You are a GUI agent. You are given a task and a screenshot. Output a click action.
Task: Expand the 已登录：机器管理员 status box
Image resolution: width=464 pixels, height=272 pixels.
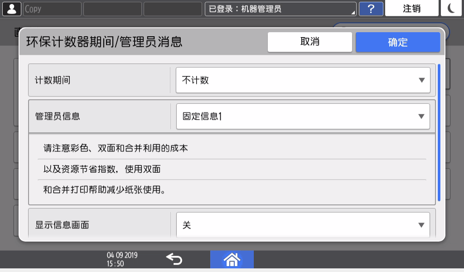coord(280,9)
